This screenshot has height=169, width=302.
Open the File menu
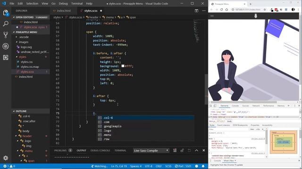(x=12, y=3)
